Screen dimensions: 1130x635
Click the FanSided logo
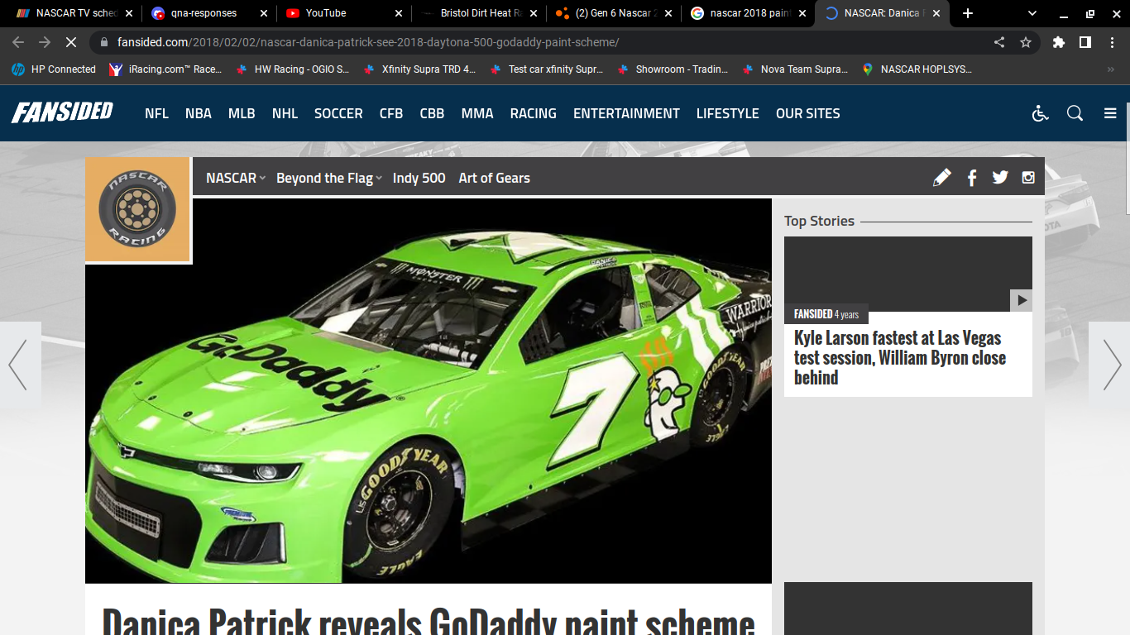click(62, 112)
